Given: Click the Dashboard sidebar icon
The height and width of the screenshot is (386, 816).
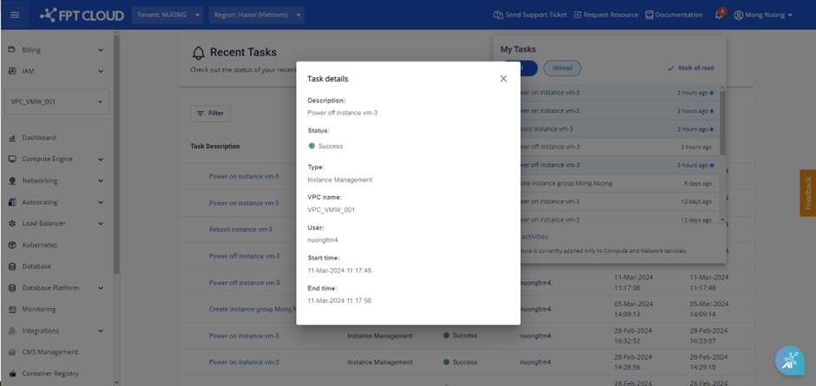Looking at the screenshot, I should 13,138.
